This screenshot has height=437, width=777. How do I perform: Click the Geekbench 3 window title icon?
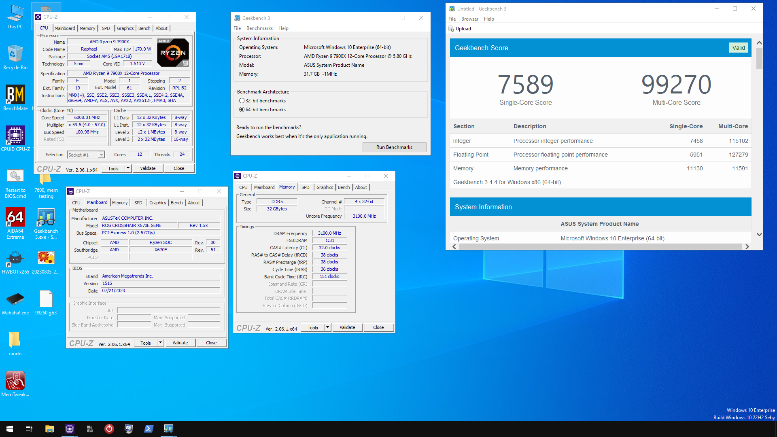pos(237,18)
